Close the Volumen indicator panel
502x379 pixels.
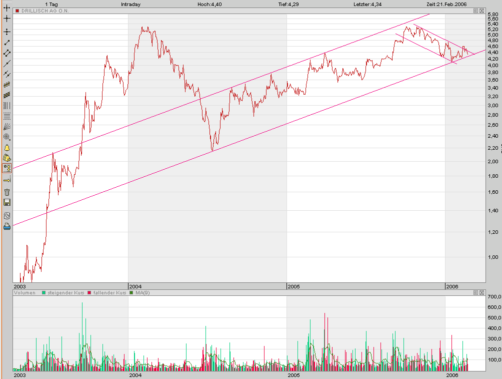point(481,292)
